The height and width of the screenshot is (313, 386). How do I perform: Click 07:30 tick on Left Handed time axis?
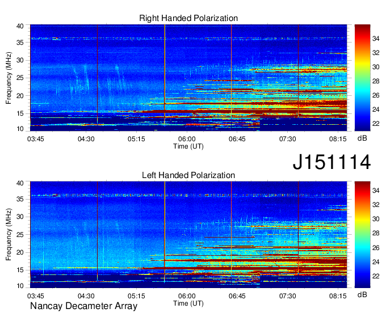(x=288, y=296)
